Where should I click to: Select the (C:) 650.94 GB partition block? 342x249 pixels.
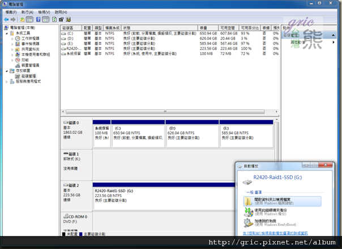(x=138, y=134)
